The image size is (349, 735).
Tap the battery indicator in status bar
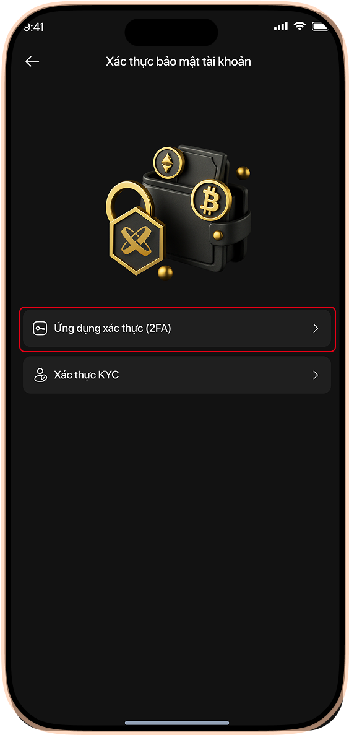click(321, 27)
